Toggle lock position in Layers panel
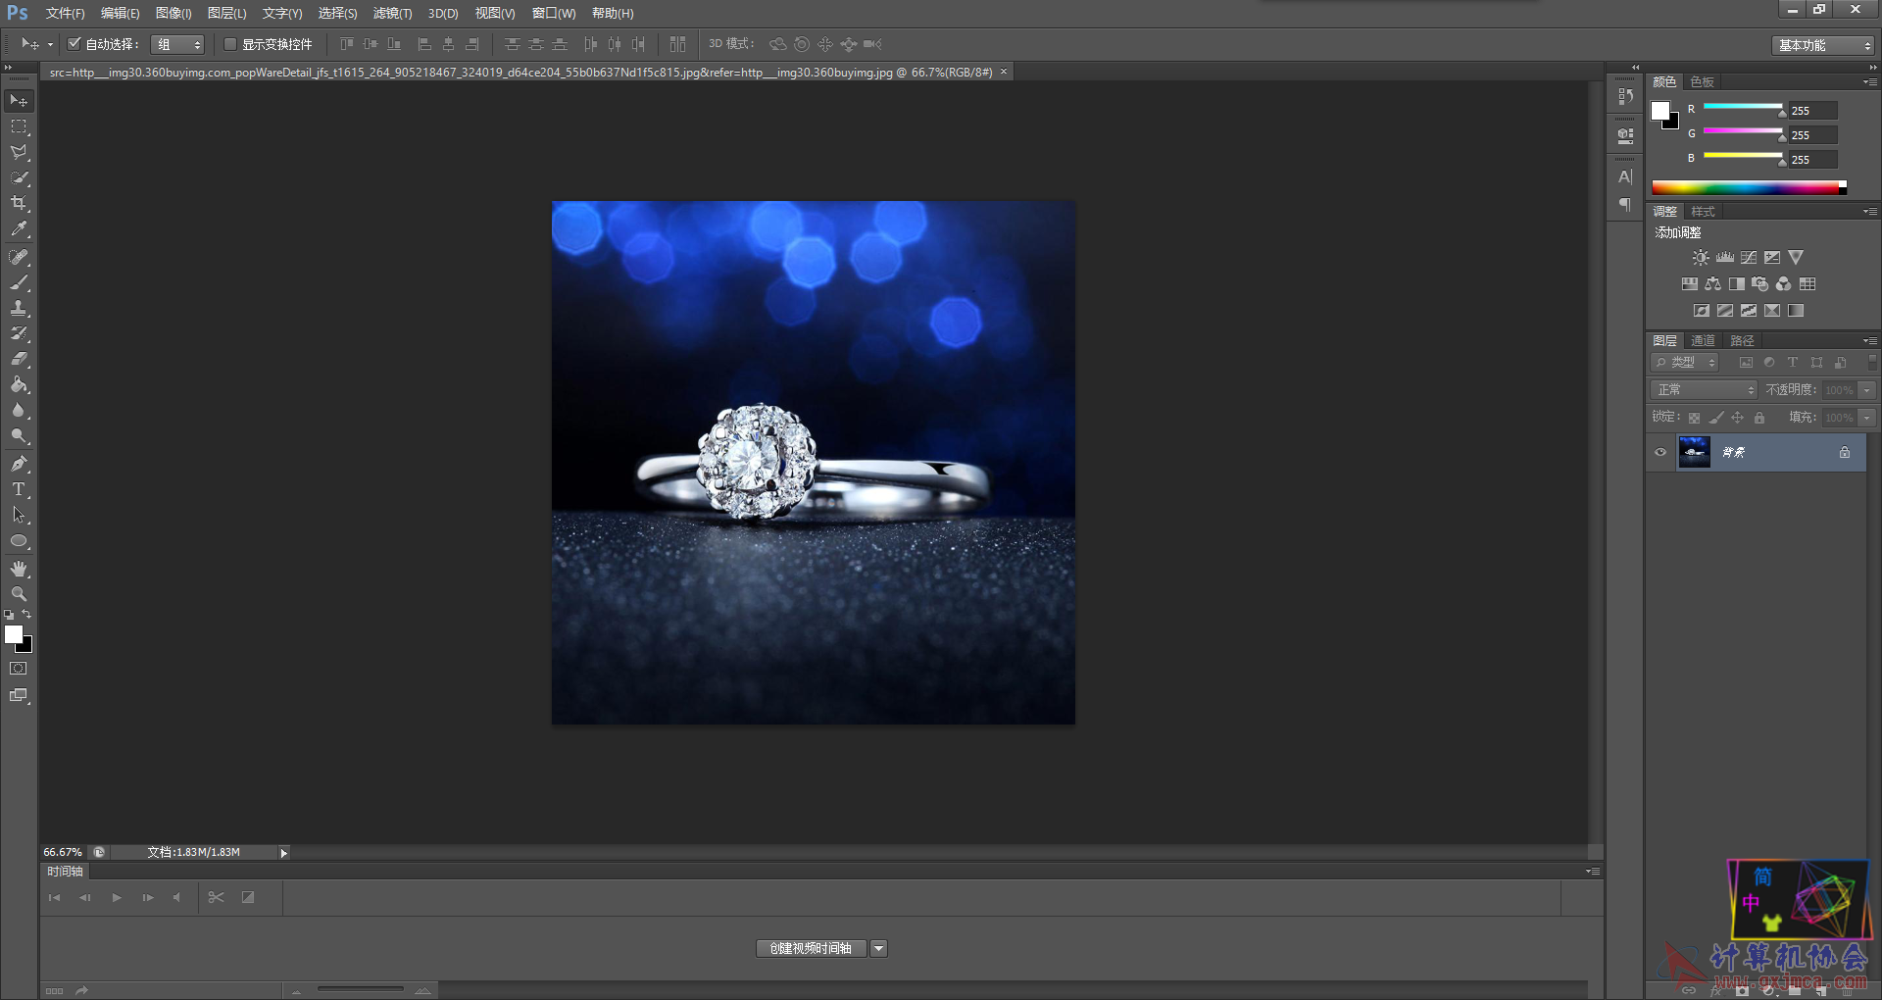Viewport: 1882px width, 1000px height. (1738, 418)
